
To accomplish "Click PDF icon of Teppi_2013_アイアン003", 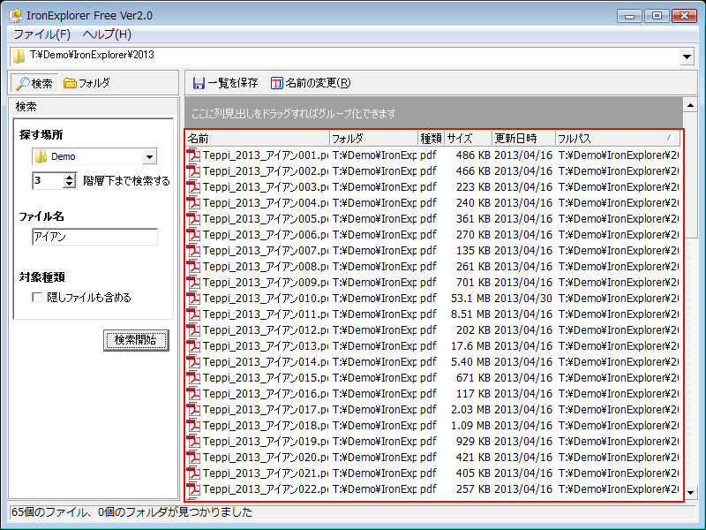I will (x=193, y=187).
